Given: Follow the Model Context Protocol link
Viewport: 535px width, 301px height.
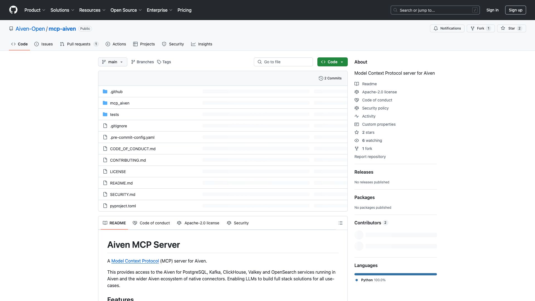Looking at the screenshot, I should tap(135, 261).
